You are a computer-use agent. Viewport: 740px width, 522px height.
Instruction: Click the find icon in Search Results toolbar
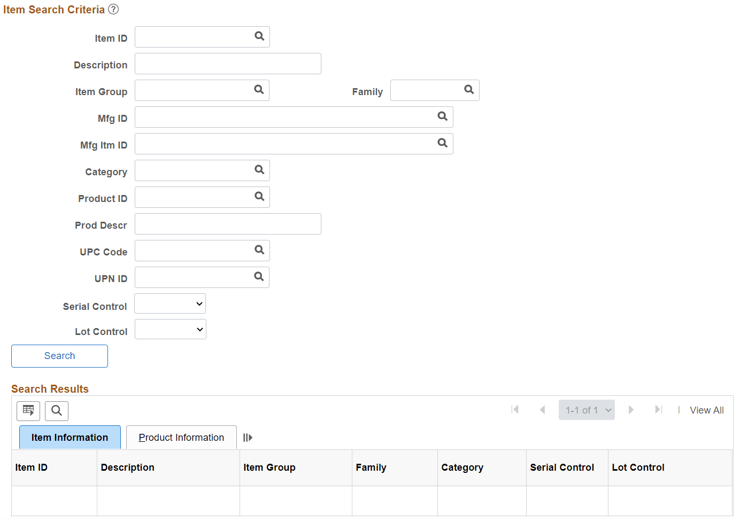57,411
